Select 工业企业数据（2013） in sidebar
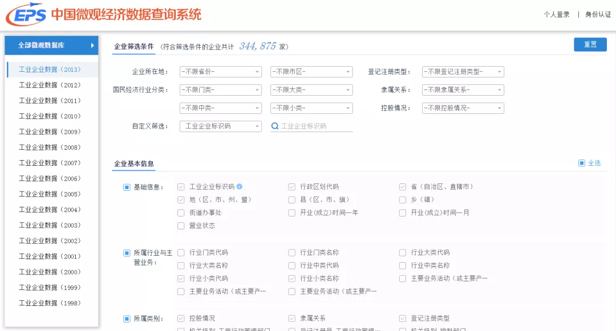Screen dimensions: 616x331 (x=52, y=70)
